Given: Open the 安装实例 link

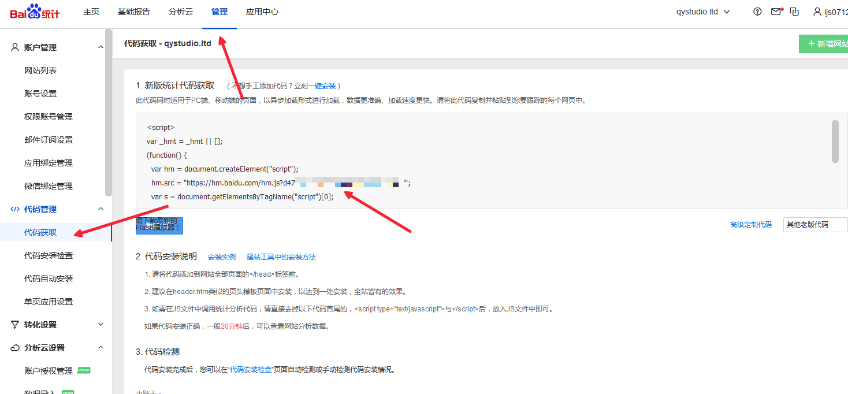Looking at the screenshot, I should click(x=222, y=257).
